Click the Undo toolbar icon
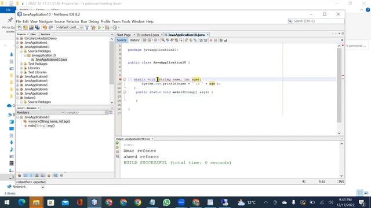 [x=45, y=28]
